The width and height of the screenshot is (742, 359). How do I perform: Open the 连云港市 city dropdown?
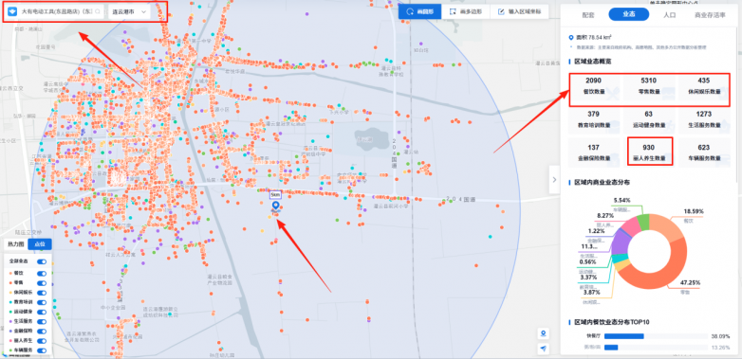pyautogui.click(x=129, y=11)
